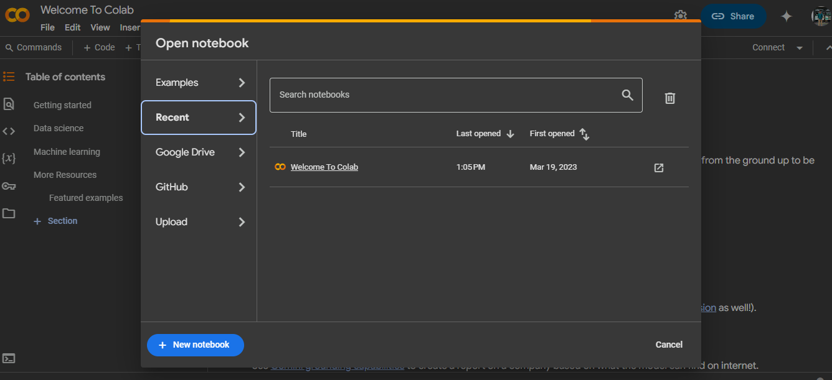Select the Google Drive tab
This screenshot has width=832, height=380.
tap(199, 152)
